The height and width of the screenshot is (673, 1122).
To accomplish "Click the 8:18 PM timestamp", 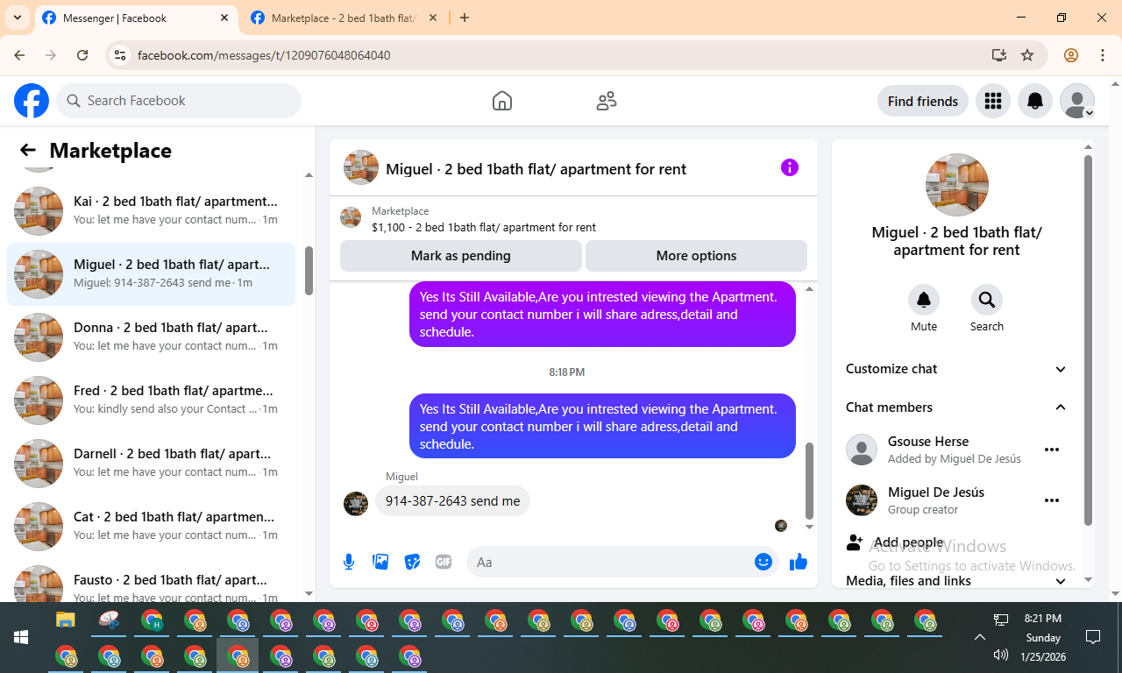I will [567, 372].
